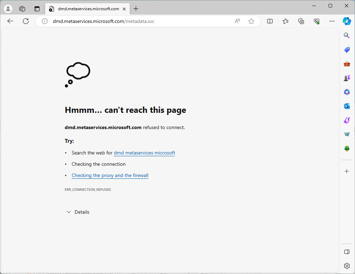Screen dimensions: 355x274
Task: Open Browser essentials heart icon
Action: tap(317, 21)
